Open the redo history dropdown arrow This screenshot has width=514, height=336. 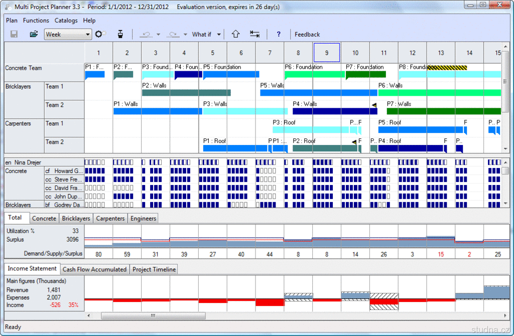pyautogui.click(x=185, y=34)
